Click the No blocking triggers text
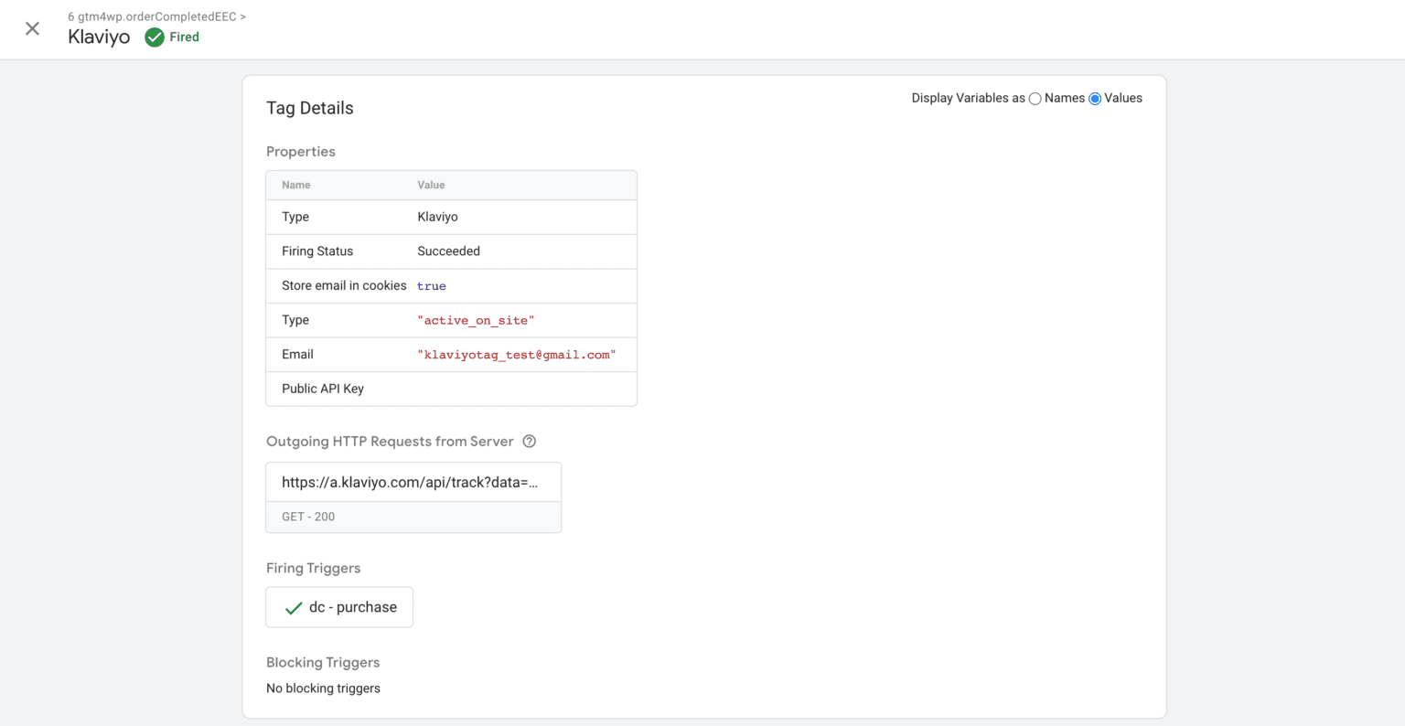The image size is (1405, 726). click(323, 689)
